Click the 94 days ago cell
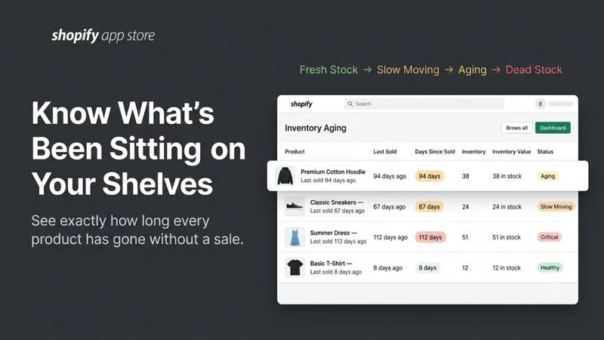Viewport: 604px width, 340px height. tap(390, 176)
